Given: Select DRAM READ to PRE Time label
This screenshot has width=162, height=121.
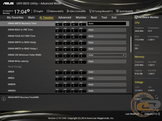Looking at the screenshot, I should [x=20, y=30].
